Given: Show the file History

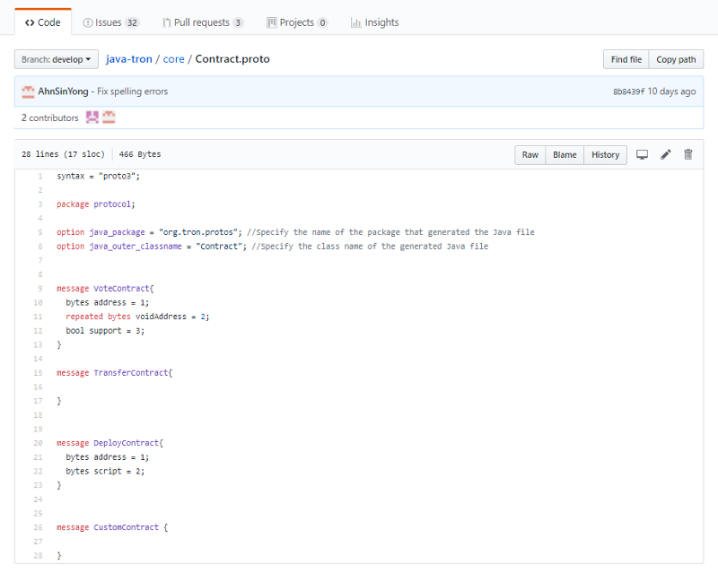Looking at the screenshot, I should coord(605,155).
